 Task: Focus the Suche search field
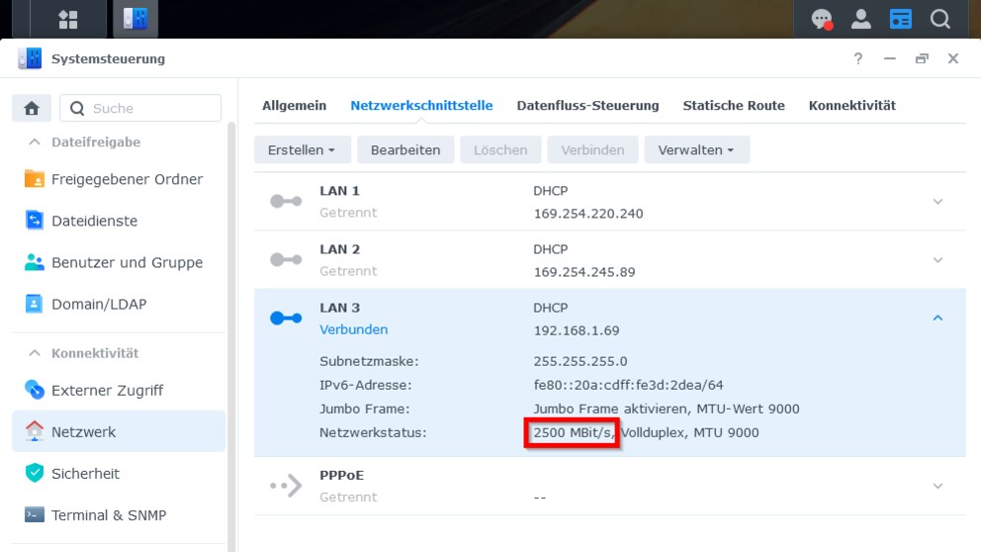140,108
